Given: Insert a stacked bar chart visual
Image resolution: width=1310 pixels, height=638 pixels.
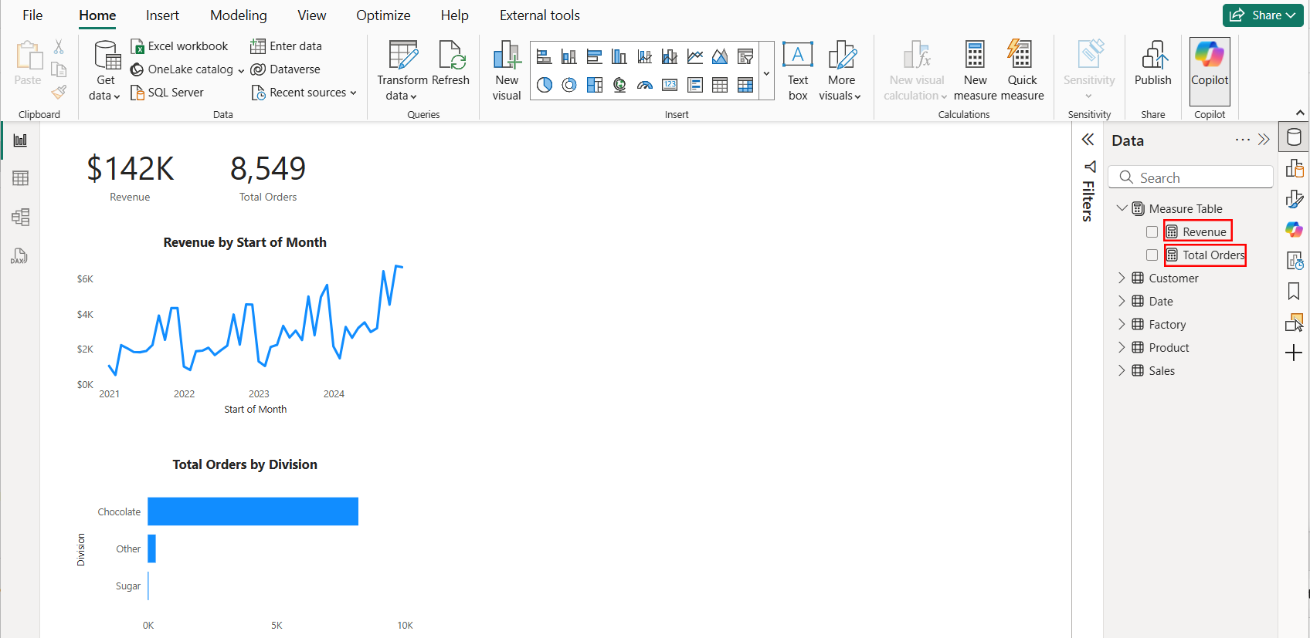Looking at the screenshot, I should click(x=544, y=56).
